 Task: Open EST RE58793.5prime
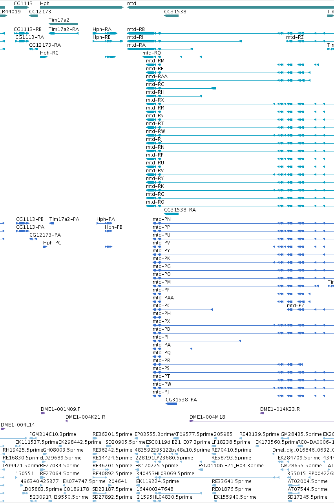click(x=231, y=458)
